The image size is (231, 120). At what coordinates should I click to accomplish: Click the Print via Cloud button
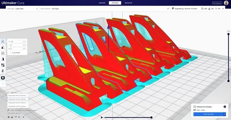click(x=208, y=114)
